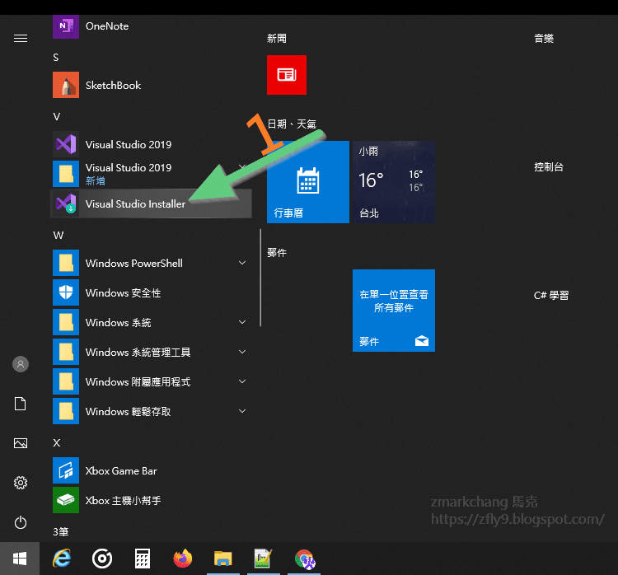Click the 日期、天氣 group title
The width and height of the screenshot is (618, 575).
[x=292, y=124]
